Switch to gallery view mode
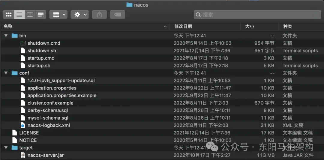 (41, 15)
